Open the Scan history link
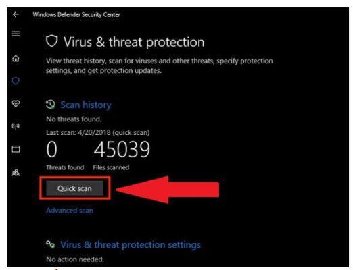This screenshot has height=270, width=353. click(86, 105)
